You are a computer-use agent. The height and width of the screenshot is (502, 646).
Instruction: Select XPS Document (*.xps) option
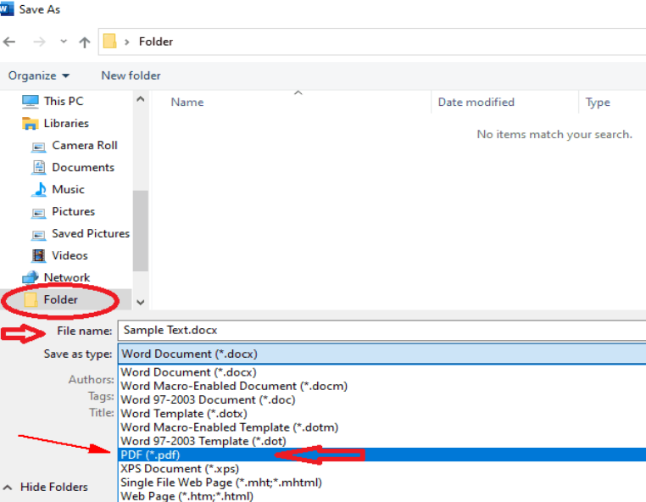179,468
